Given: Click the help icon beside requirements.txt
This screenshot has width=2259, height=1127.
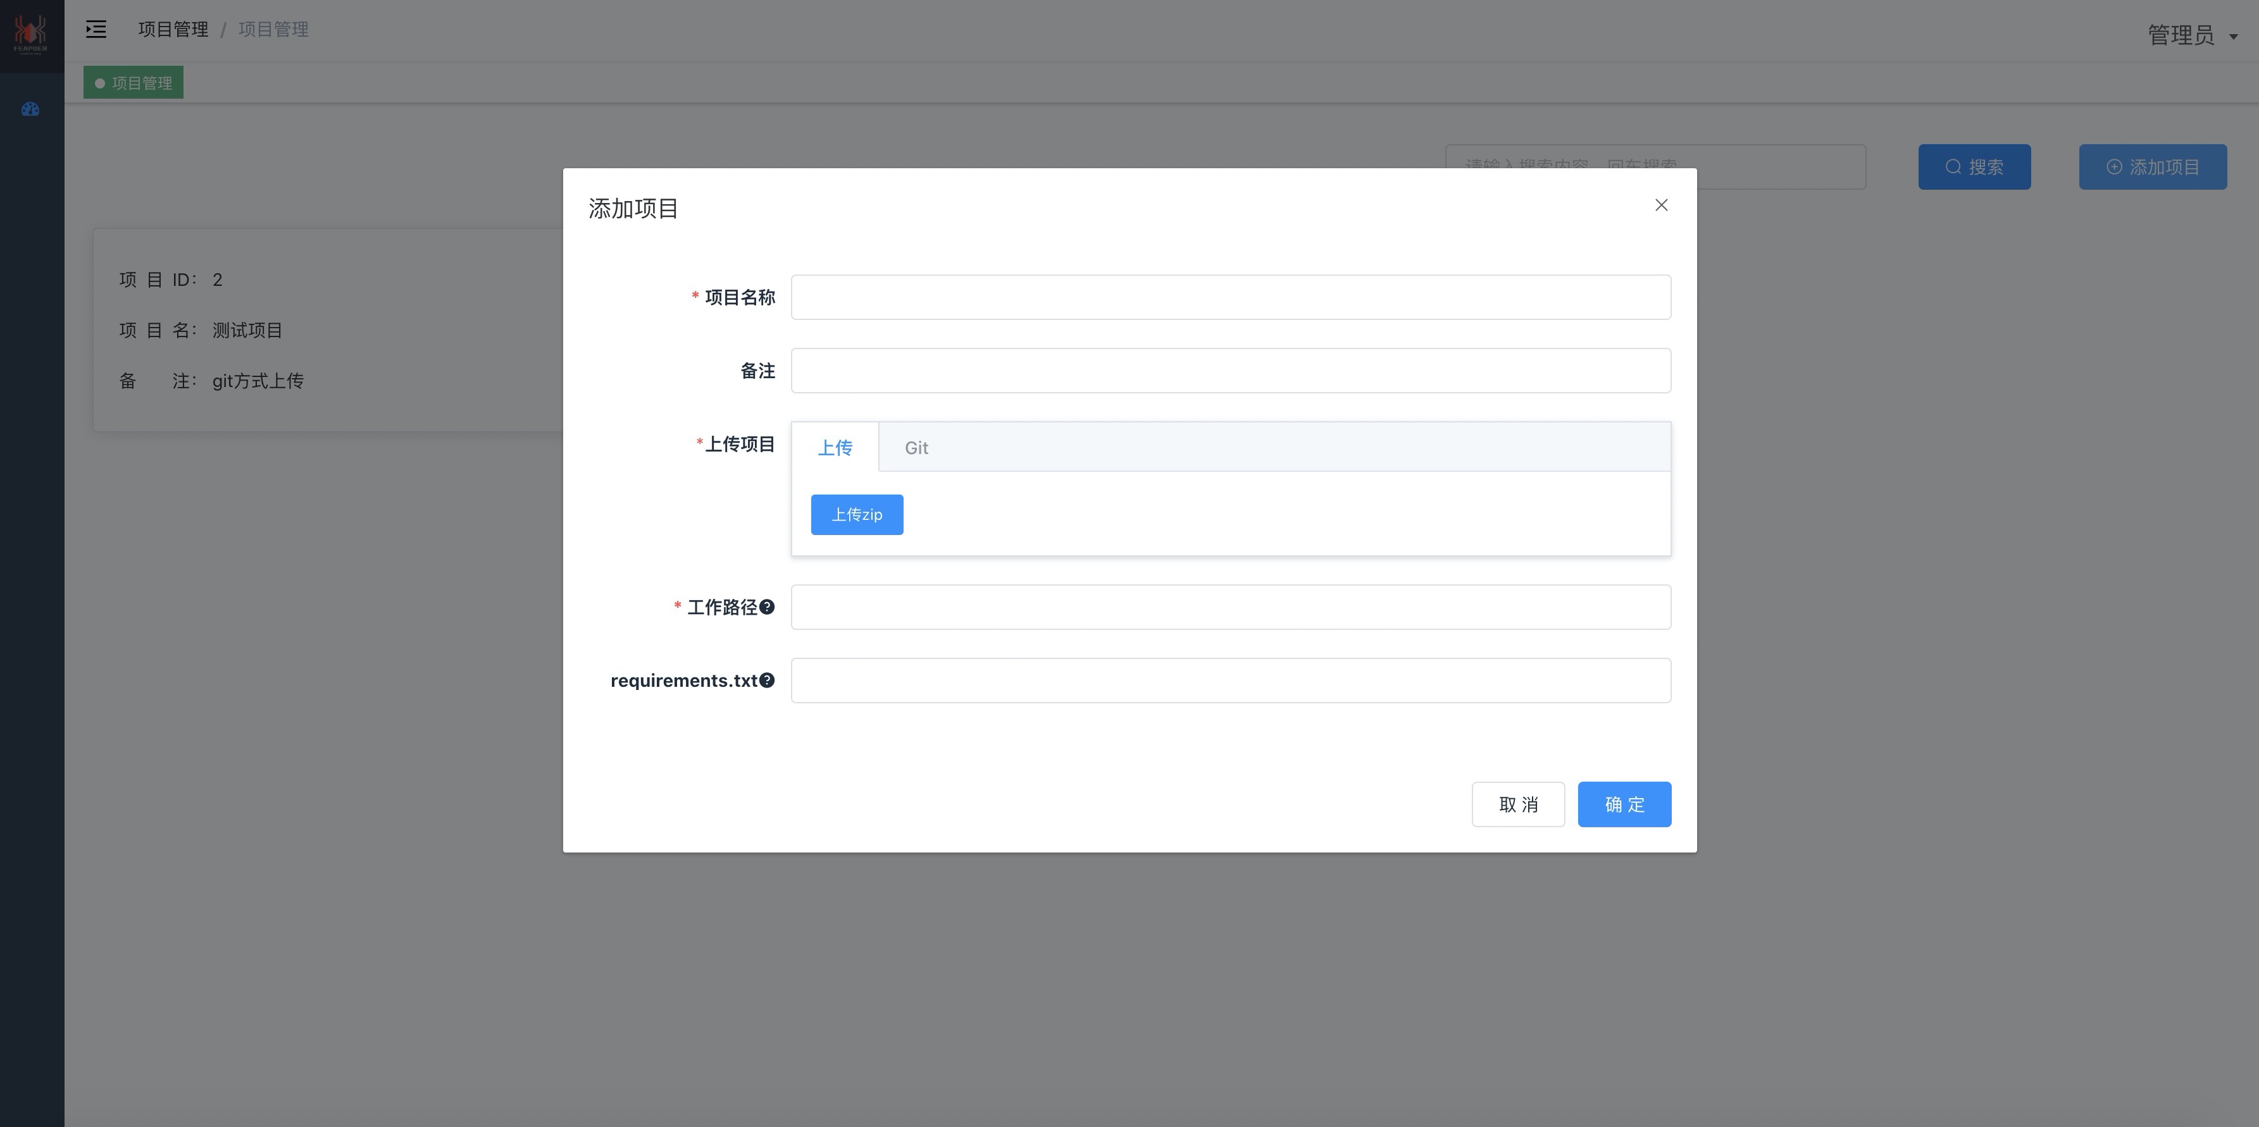Looking at the screenshot, I should 768,681.
